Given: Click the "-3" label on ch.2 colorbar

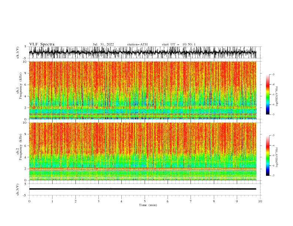Looking at the screenshot, I should click(x=273, y=136).
